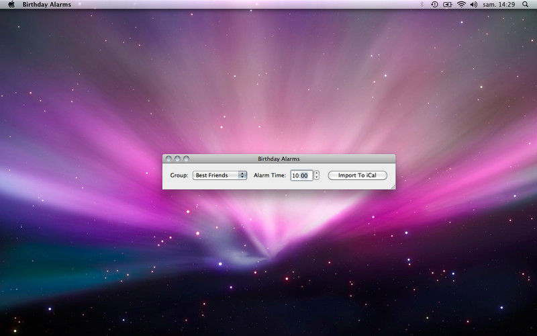The height and width of the screenshot is (336, 537).
Task: Focus the Alarm Time field showing 10:00
Action: (x=301, y=175)
